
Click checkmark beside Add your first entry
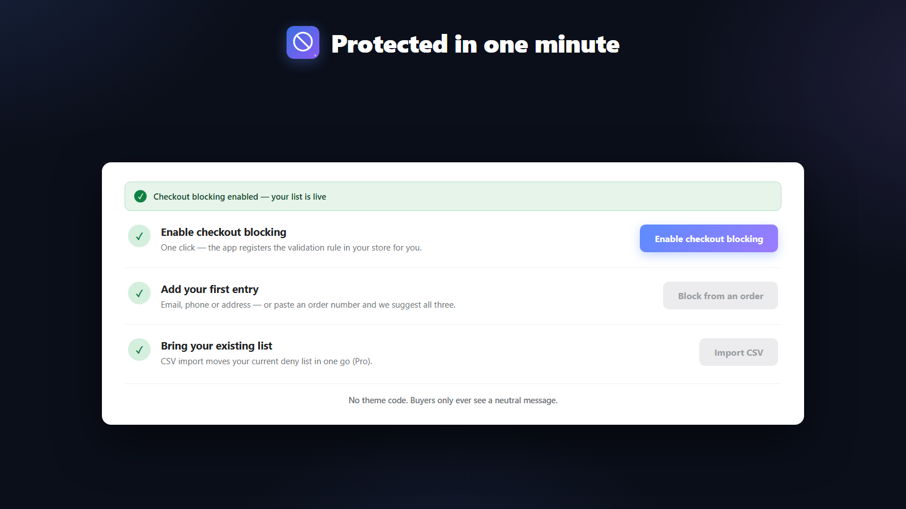[x=139, y=293]
